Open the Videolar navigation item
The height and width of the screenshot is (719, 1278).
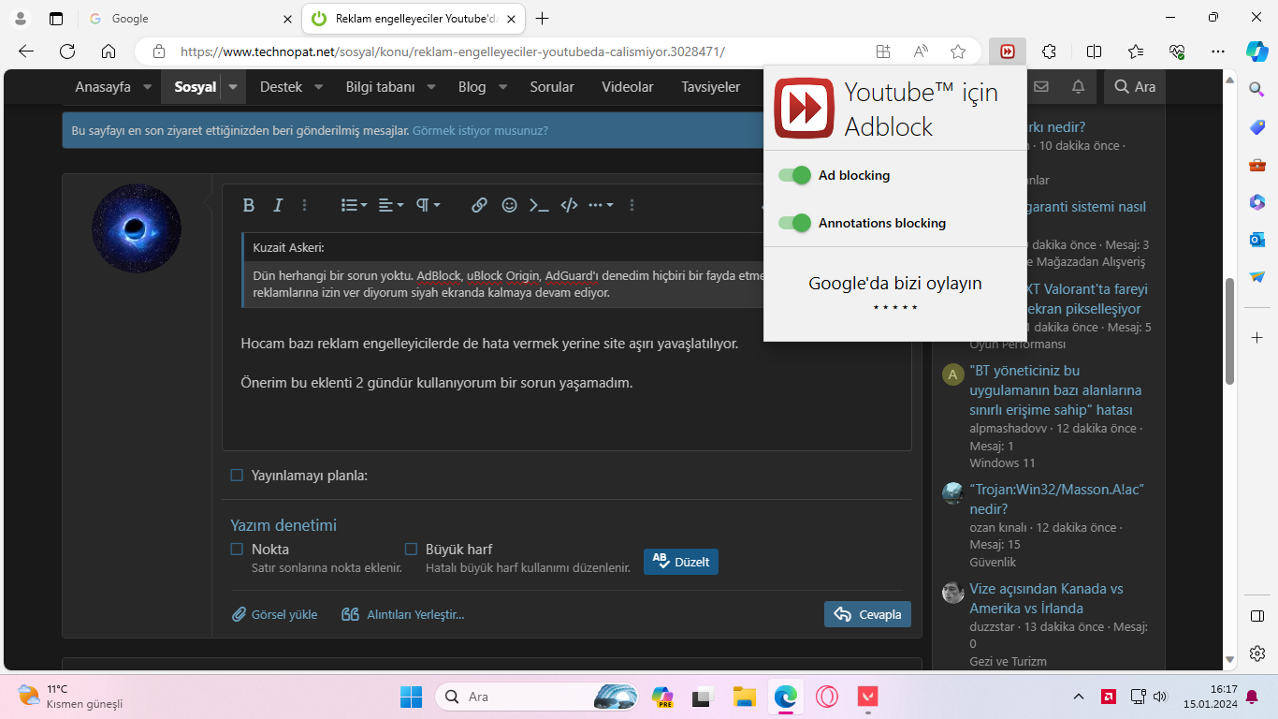(628, 87)
